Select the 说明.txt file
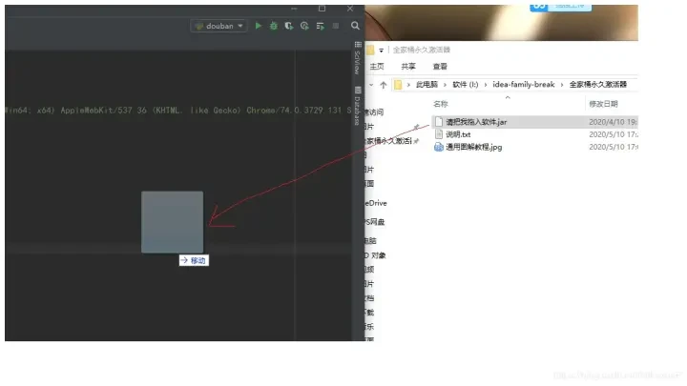 [458, 134]
